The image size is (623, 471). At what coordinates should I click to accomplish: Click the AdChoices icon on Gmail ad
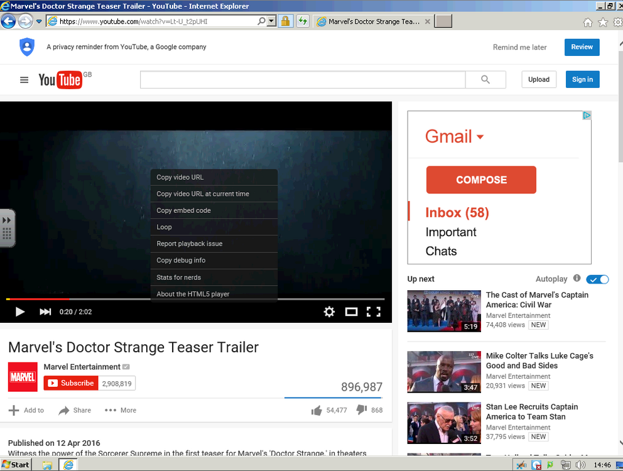587,116
